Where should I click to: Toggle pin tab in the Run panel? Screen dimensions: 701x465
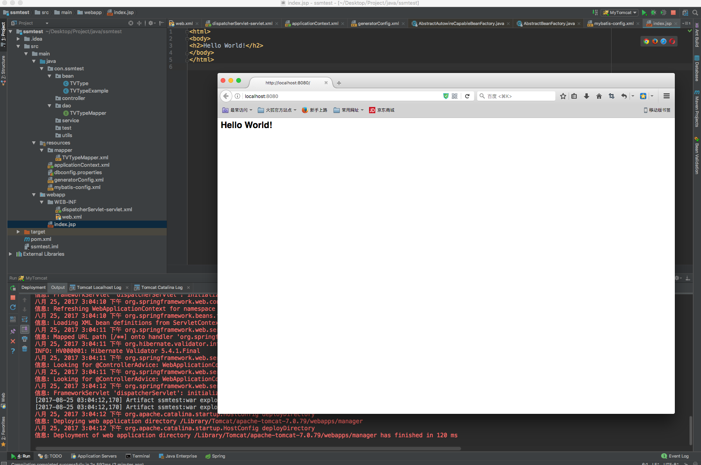(x=13, y=331)
